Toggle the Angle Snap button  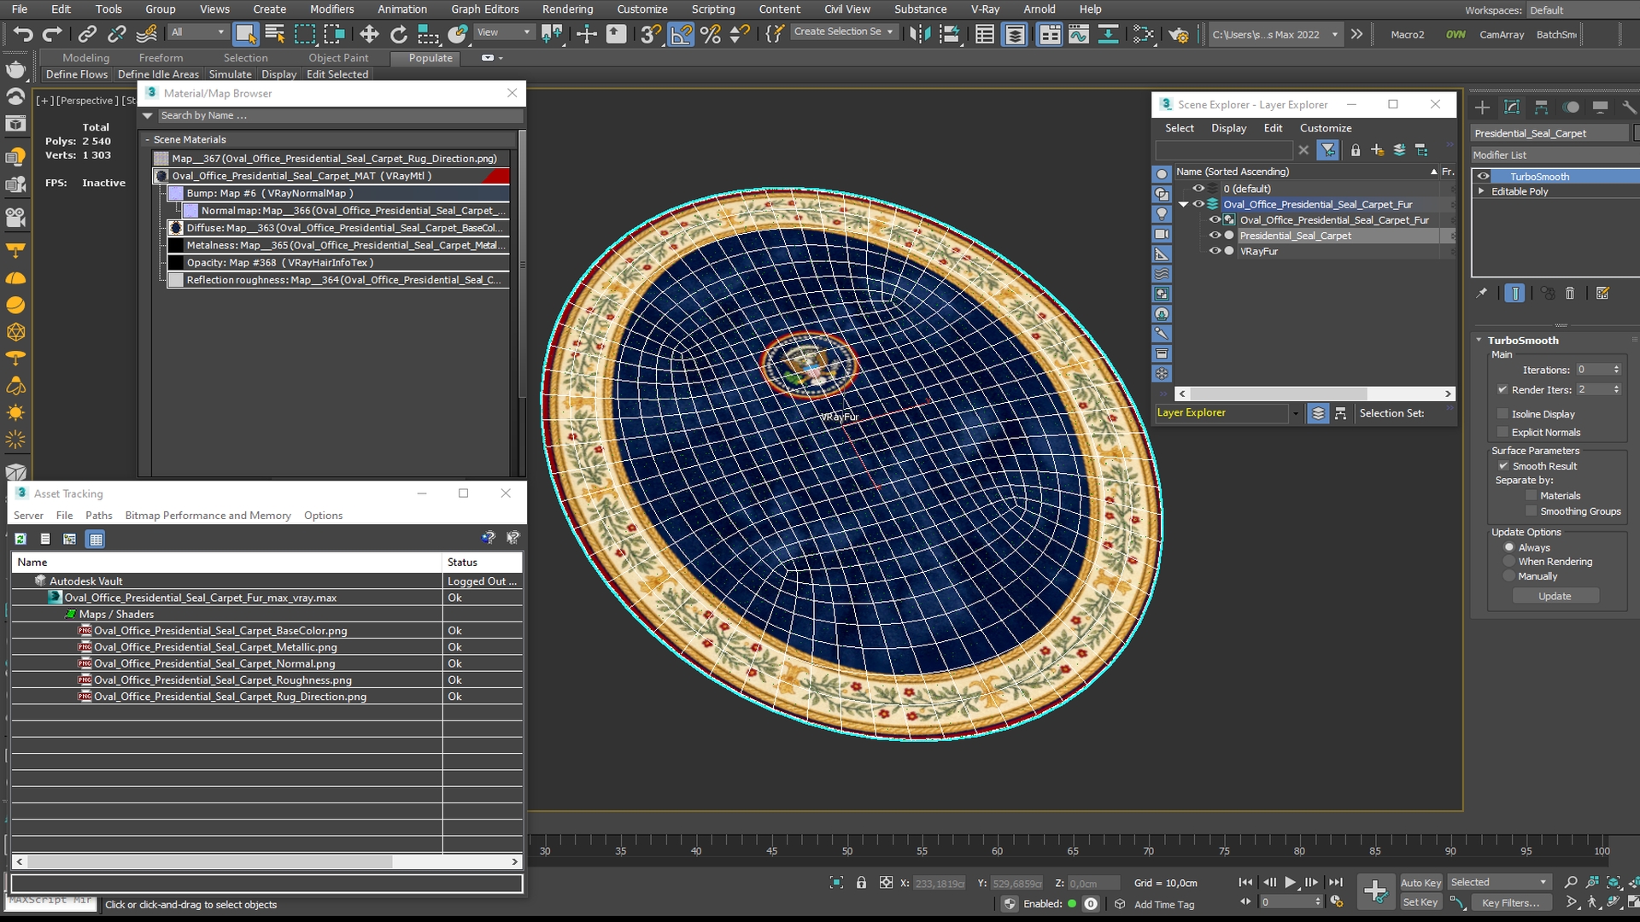(x=681, y=34)
